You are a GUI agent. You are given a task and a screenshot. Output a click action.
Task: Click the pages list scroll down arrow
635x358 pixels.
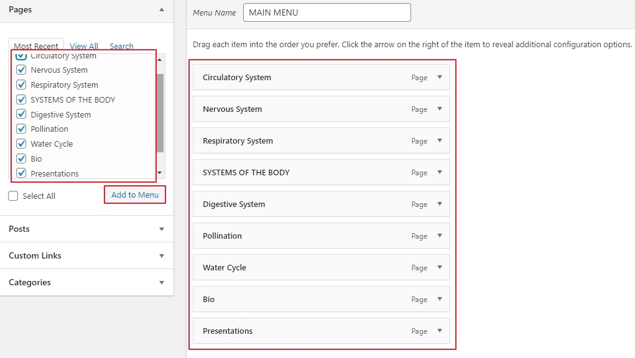[160, 173]
